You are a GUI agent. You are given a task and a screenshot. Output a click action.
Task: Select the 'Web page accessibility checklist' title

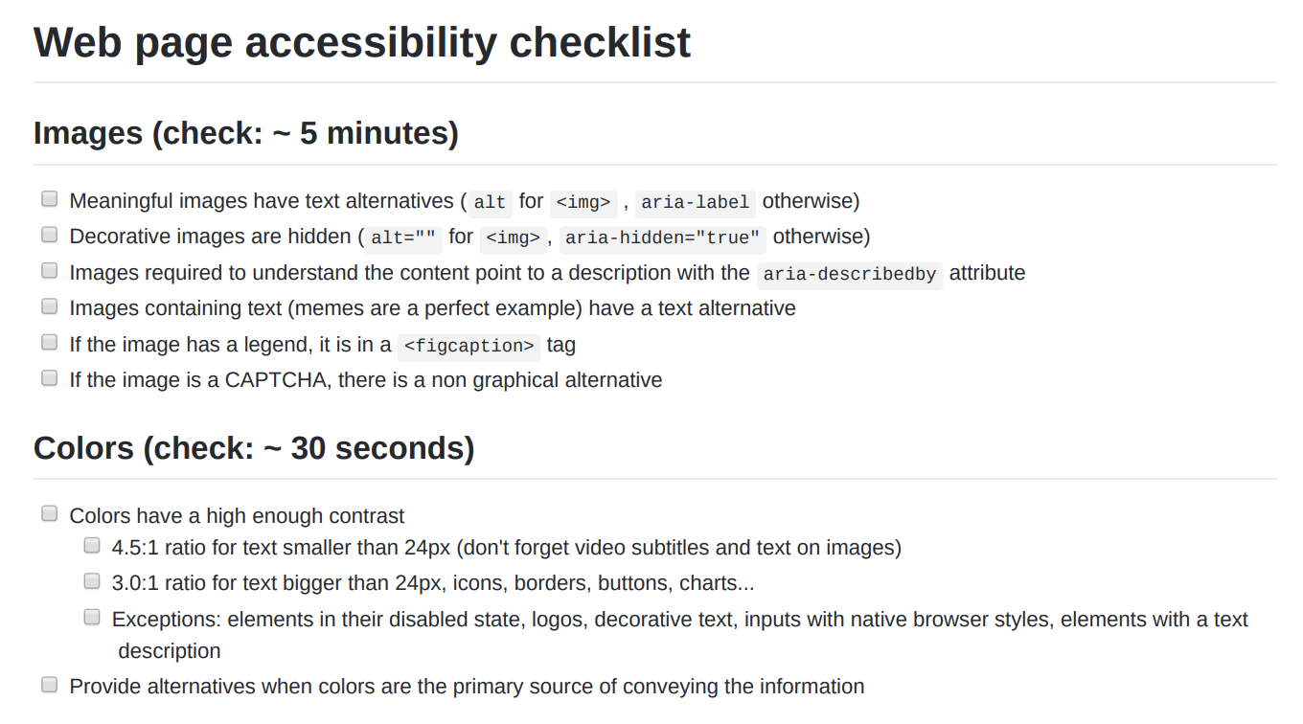[361, 42]
